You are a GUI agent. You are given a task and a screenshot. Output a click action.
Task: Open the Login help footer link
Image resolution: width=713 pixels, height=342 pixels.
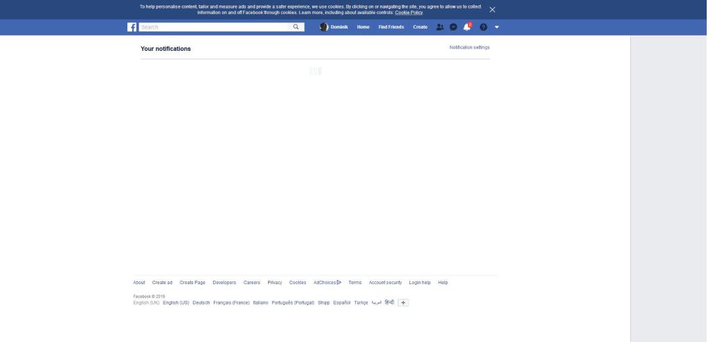(x=420, y=282)
